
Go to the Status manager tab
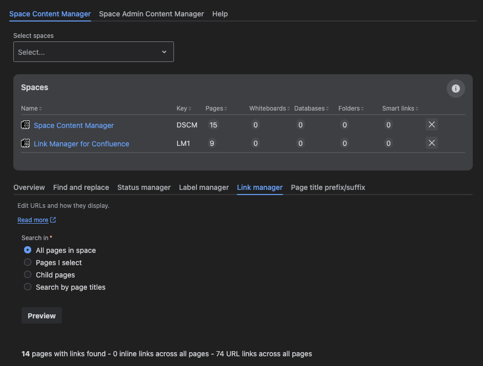(x=144, y=187)
